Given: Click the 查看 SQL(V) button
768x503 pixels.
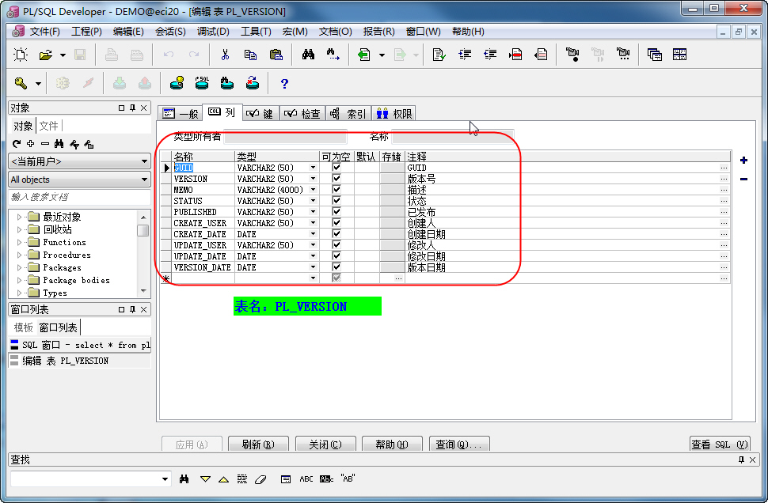Looking at the screenshot, I should (x=720, y=444).
